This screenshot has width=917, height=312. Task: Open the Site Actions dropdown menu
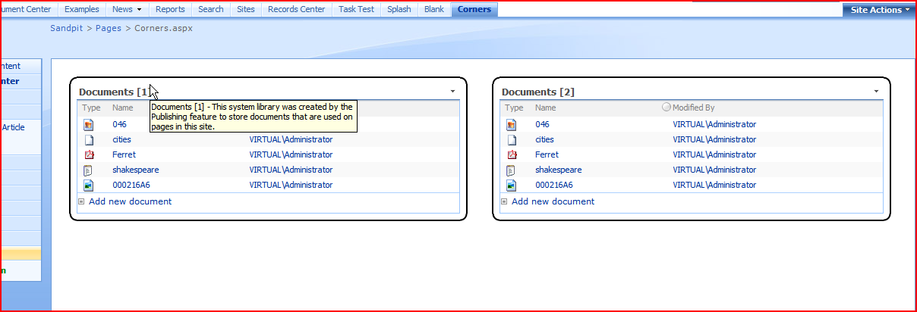pos(880,10)
